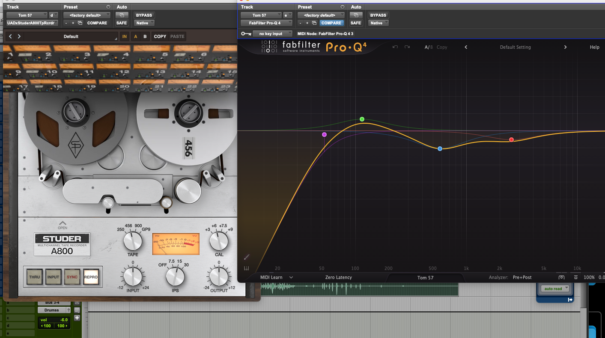Click MIDI Learn in Pro-Q bottom bar

(271, 278)
